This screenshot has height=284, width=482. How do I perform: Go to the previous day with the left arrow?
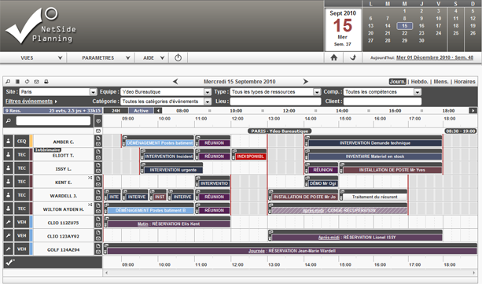tap(175, 82)
